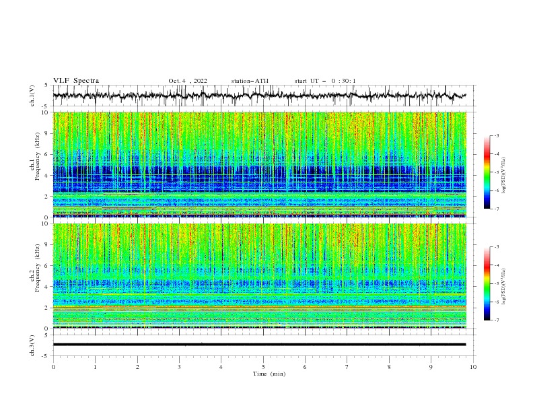The height and width of the screenshot is (412, 533).
Task: Click the ch.1 spectrogram panel
Action: pos(260,164)
